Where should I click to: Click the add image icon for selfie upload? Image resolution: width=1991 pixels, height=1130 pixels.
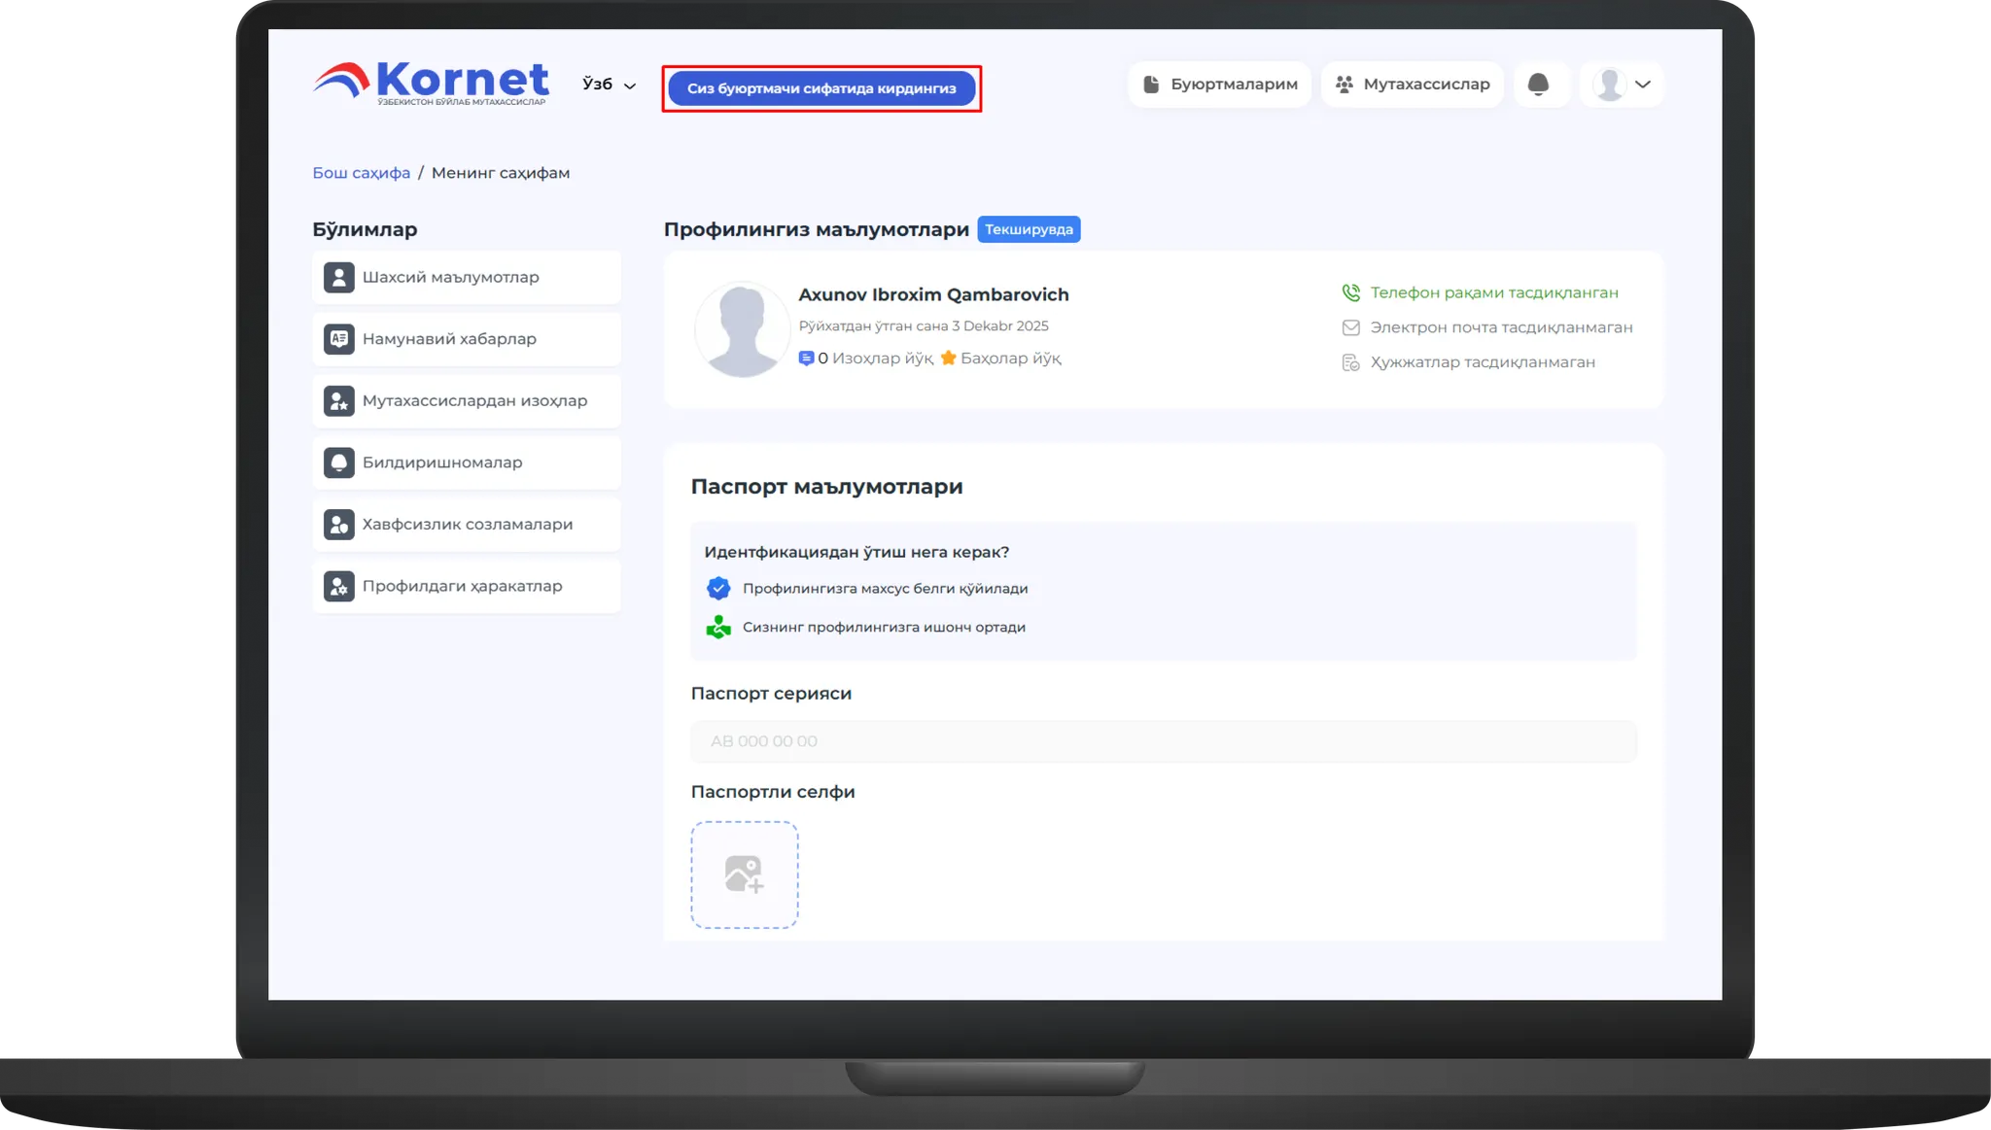(x=745, y=874)
